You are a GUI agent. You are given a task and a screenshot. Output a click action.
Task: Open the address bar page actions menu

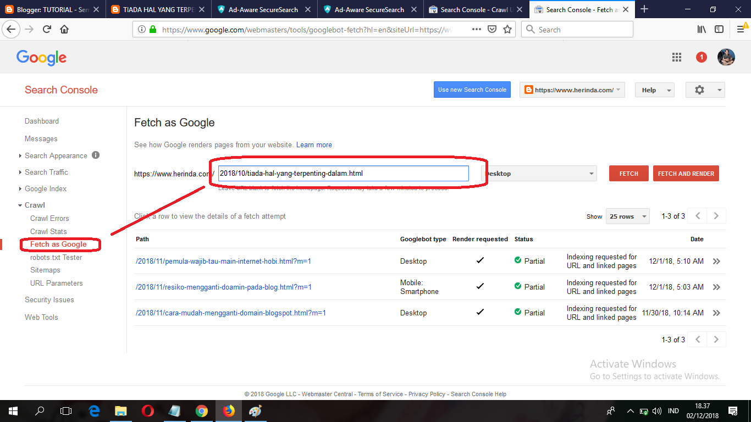click(477, 30)
